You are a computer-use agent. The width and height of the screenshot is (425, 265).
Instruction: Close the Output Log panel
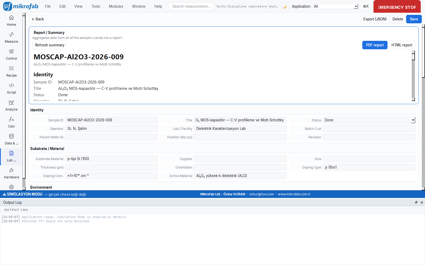(x=422, y=202)
